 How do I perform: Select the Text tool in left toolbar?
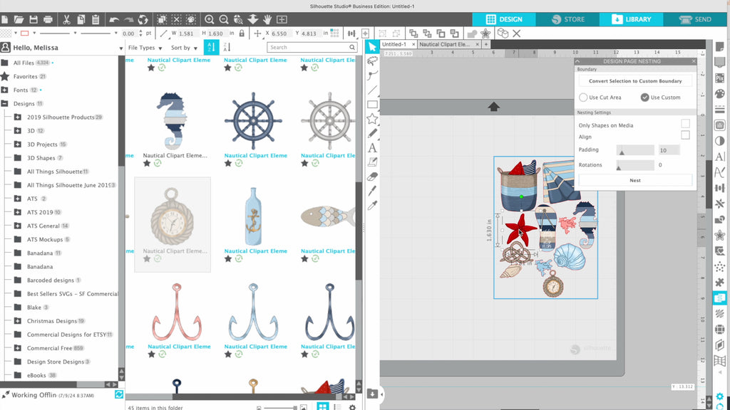[372, 148]
